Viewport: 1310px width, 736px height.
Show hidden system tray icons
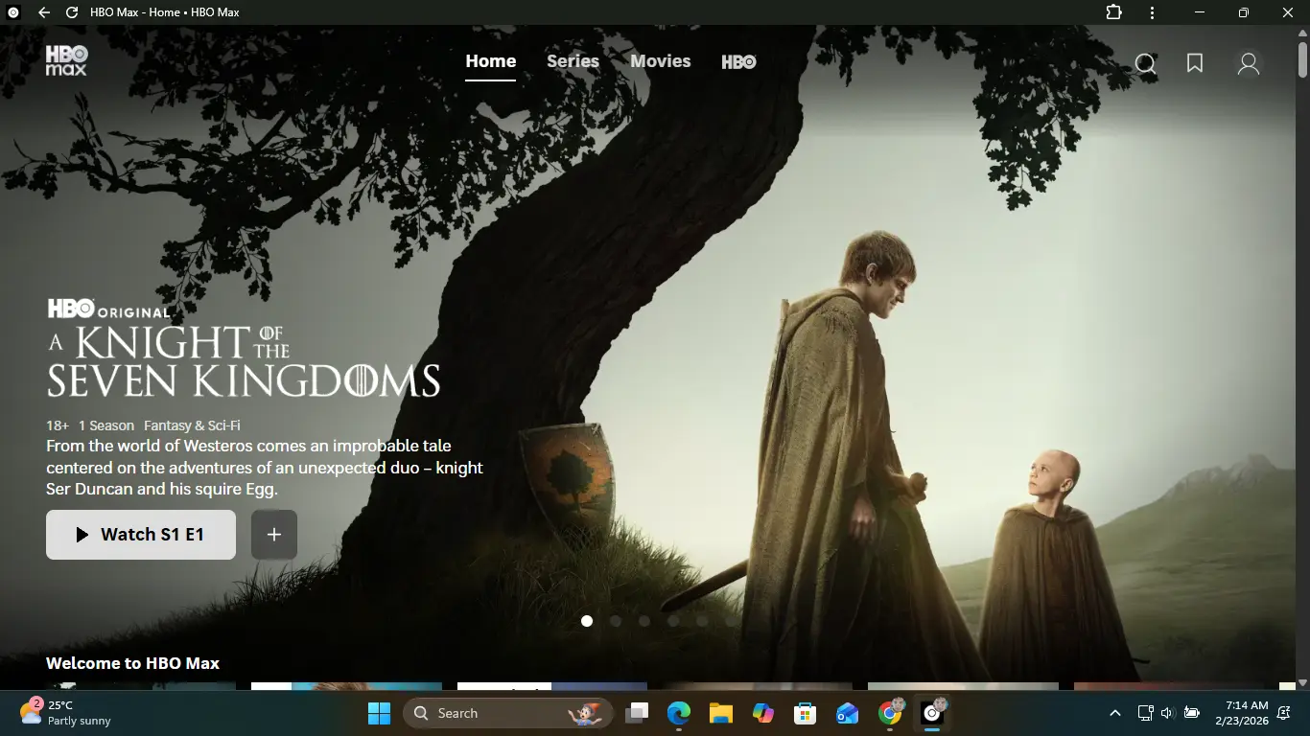coord(1114,713)
